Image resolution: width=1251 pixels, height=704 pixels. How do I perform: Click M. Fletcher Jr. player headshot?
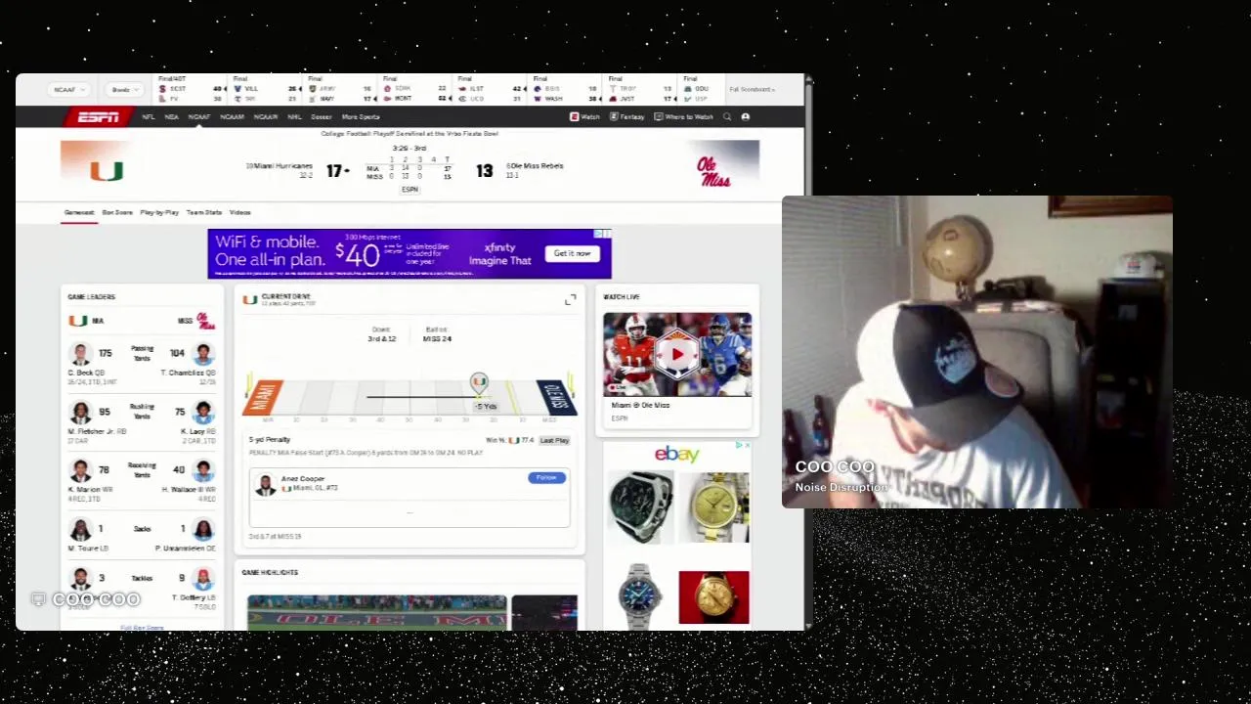click(81, 413)
